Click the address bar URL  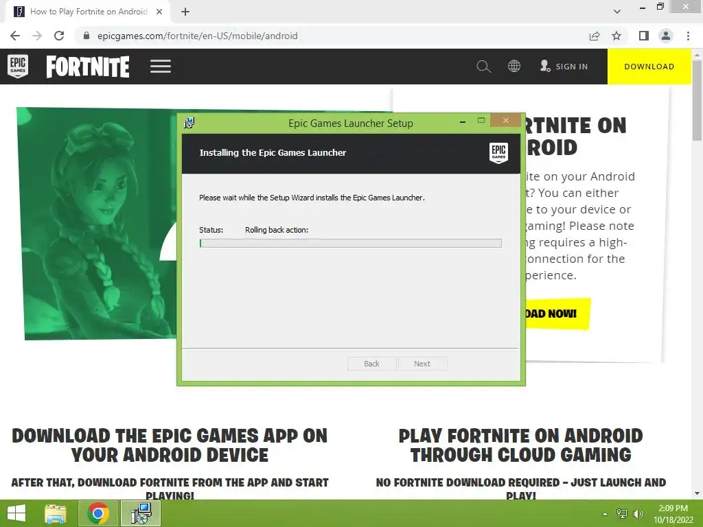(197, 36)
